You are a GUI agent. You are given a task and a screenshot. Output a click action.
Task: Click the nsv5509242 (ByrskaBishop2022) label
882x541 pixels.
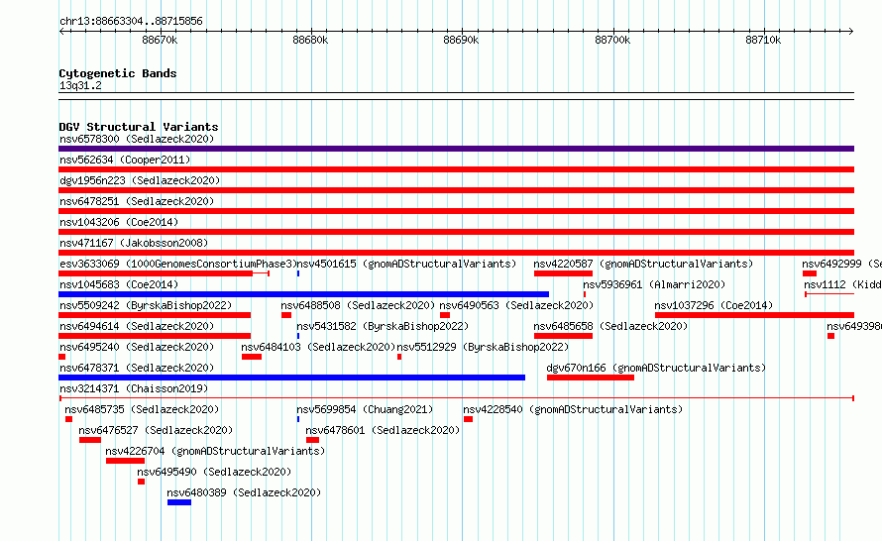tap(146, 305)
